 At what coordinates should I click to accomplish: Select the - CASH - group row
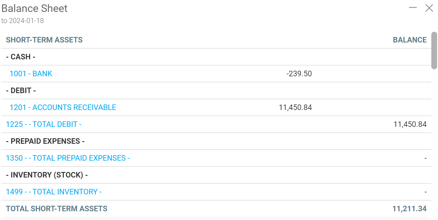(21, 57)
